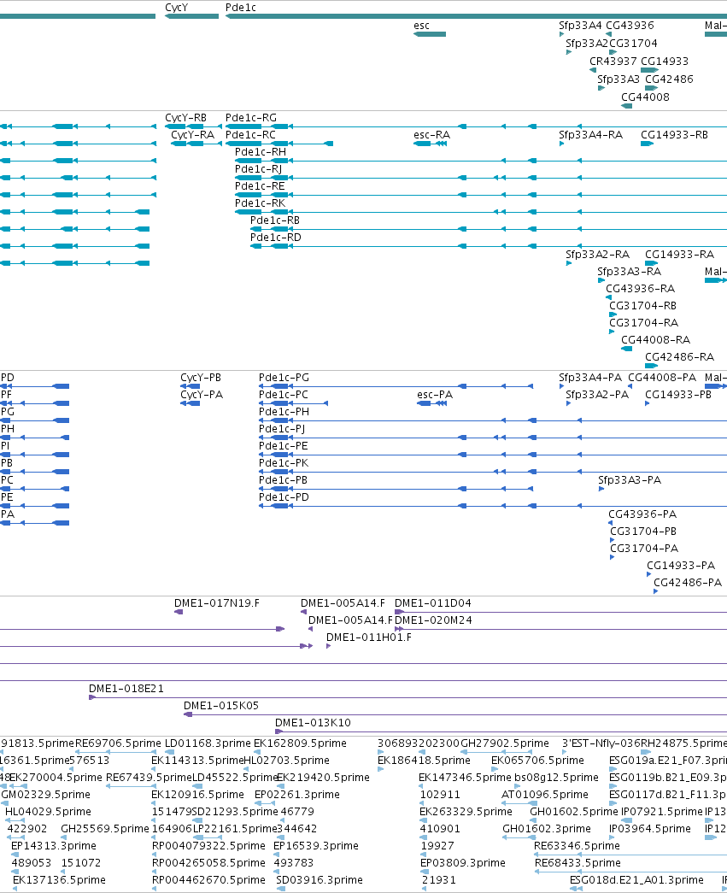Open the CG42486-RA transcript label
The height and width of the screenshot is (893, 727).
tap(679, 357)
